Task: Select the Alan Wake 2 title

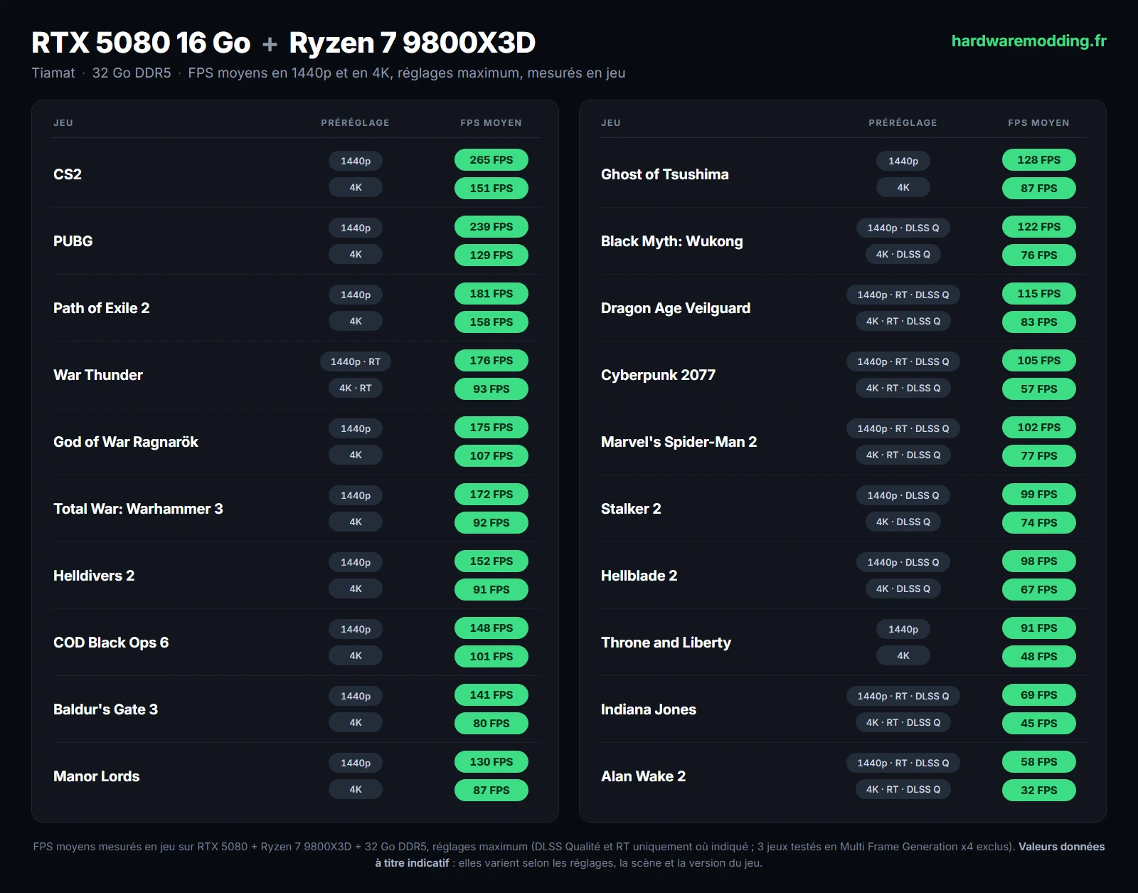Action: (x=644, y=776)
